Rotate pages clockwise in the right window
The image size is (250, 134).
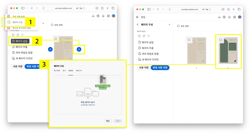pos(144,36)
